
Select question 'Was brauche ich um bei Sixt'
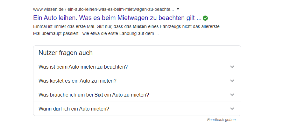[x=137, y=95]
